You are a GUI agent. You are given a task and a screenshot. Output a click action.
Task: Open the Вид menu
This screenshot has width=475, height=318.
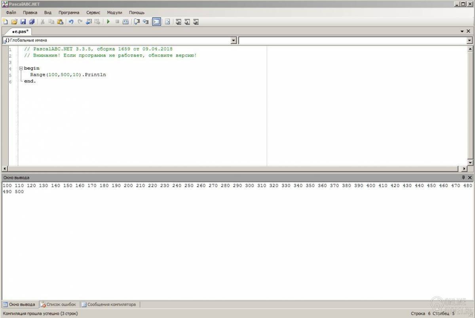(x=48, y=13)
